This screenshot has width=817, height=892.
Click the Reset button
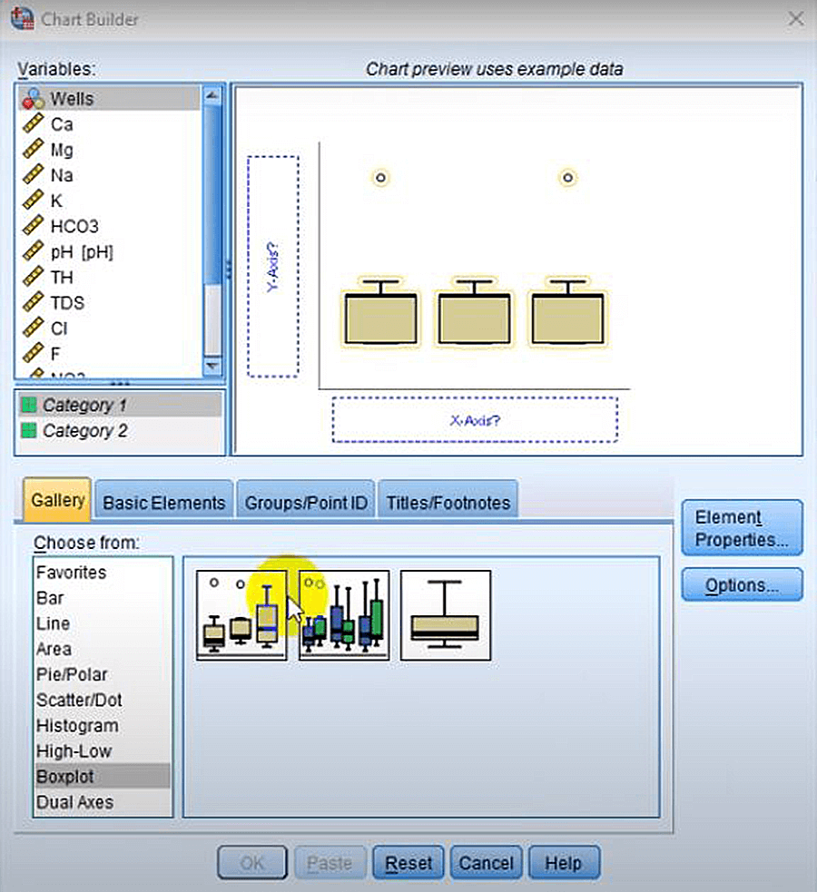tap(408, 862)
